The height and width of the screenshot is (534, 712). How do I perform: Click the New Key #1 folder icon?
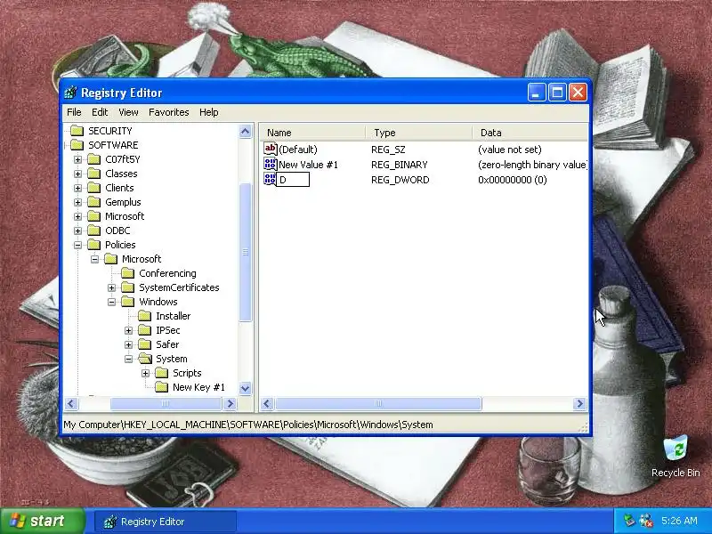point(162,387)
